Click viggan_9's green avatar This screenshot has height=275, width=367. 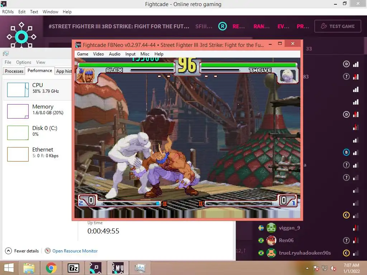point(271,228)
